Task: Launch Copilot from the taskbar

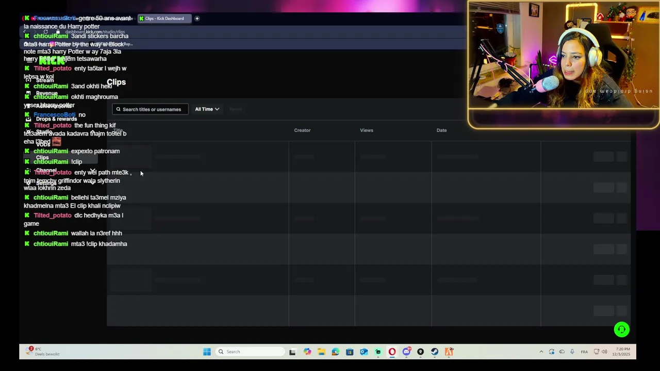Action: 307,352
